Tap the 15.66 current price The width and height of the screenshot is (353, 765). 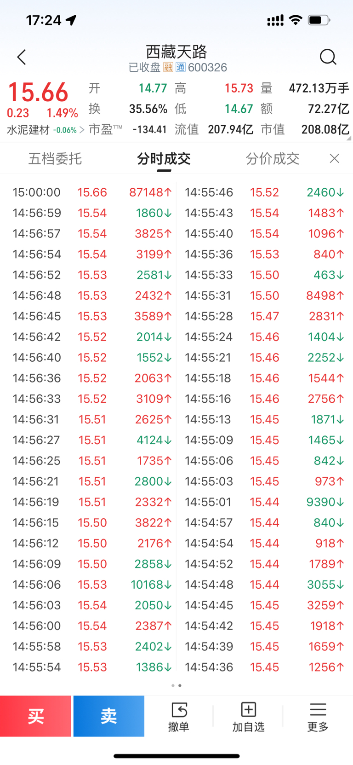pyautogui.click(x=38, y=92)
